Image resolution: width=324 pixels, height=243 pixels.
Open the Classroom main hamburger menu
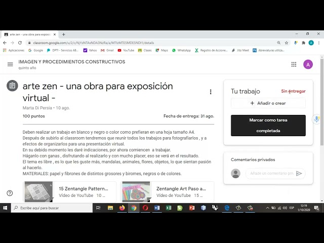coord(10,64)
